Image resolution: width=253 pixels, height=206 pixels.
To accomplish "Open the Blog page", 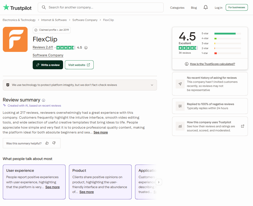I will (194, 8).
